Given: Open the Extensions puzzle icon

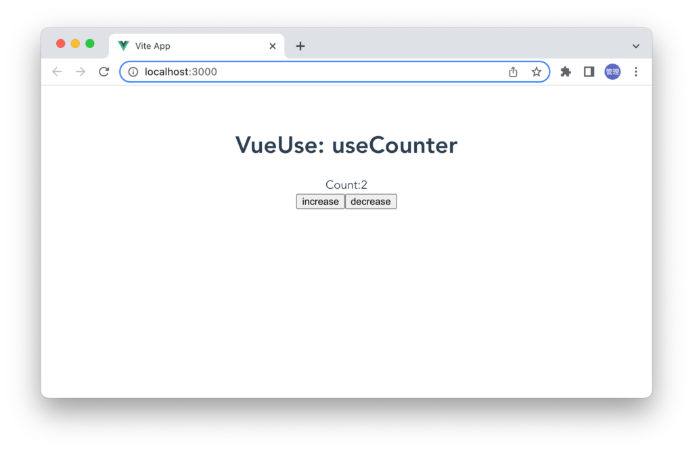Looking at the screenshot, I should click(x=565, y=72).
